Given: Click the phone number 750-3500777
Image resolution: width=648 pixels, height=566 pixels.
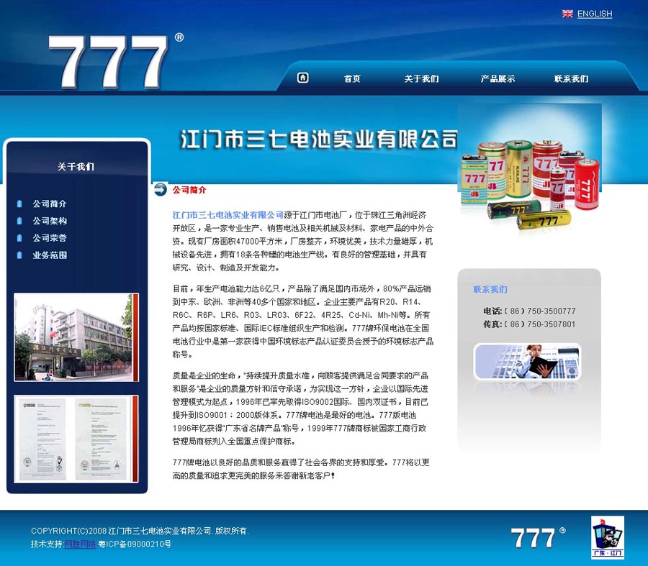Looking at the screenshot, I should coord(552,311).
